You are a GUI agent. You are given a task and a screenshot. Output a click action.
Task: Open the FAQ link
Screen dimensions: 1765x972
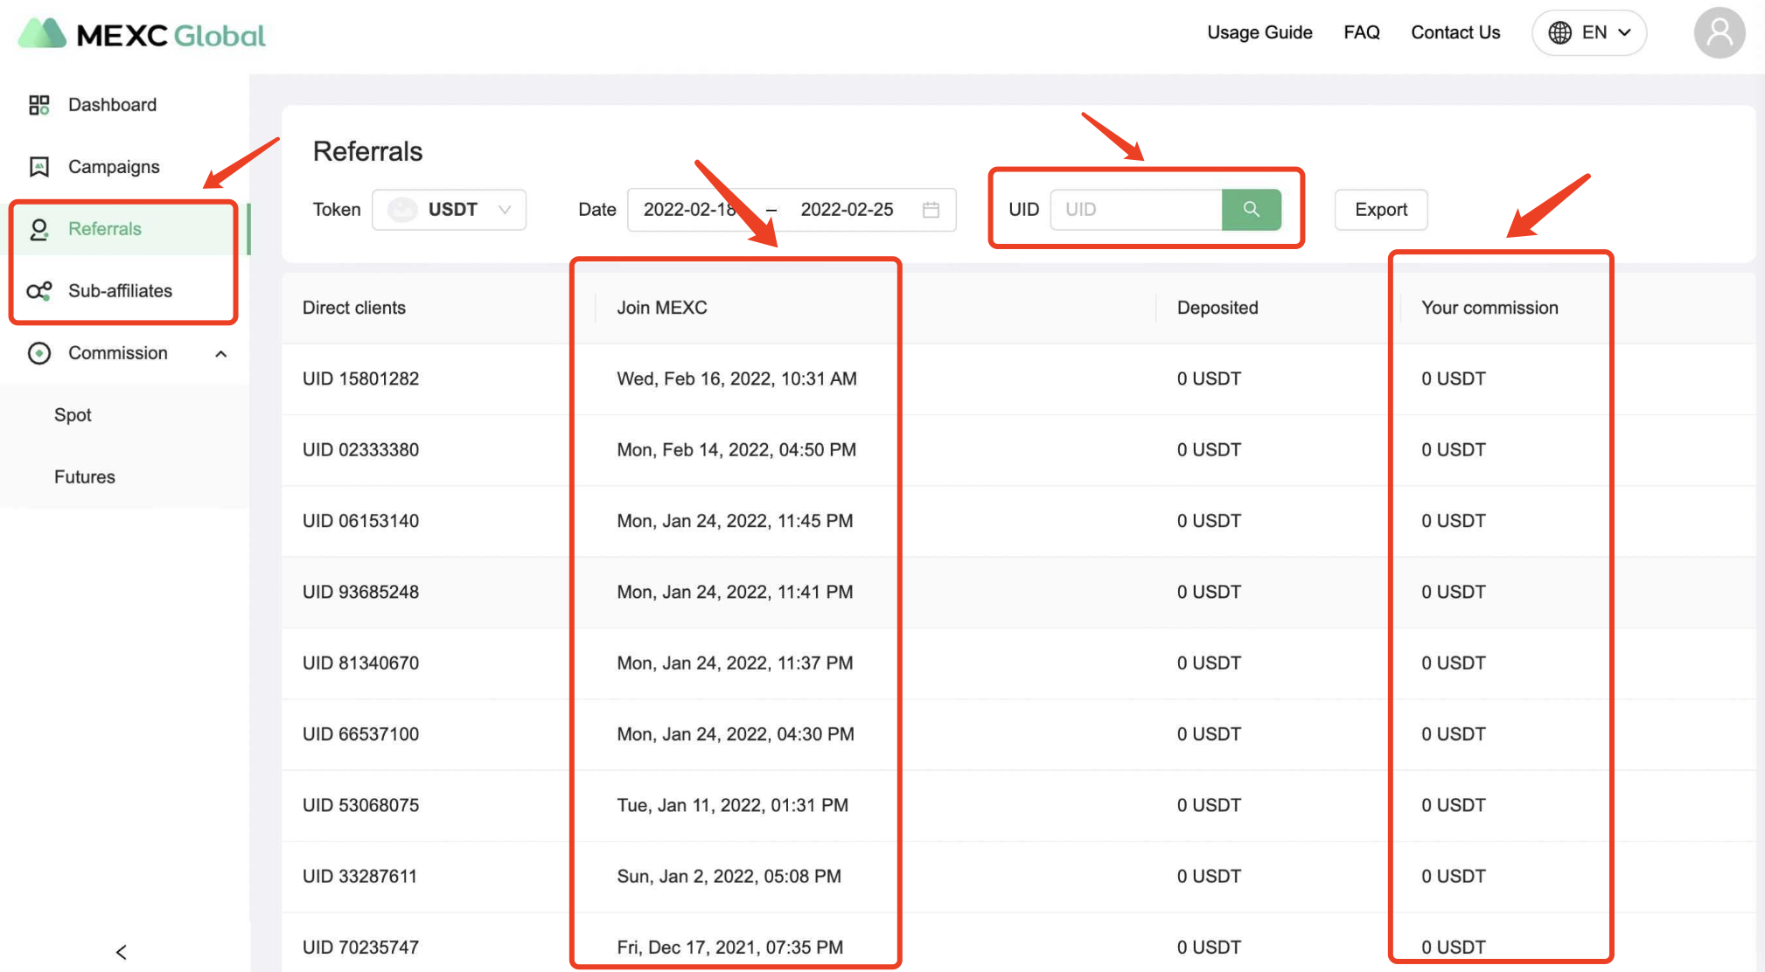point(1361,33)
